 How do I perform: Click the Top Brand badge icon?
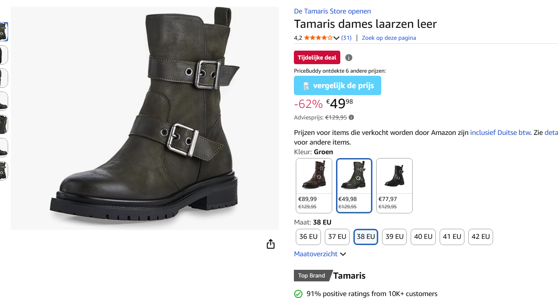[312, 276]
